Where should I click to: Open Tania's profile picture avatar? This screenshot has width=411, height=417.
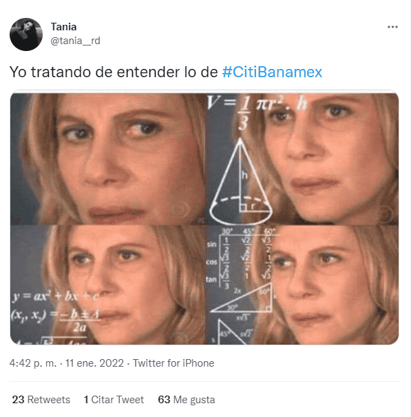pos(26,34)
